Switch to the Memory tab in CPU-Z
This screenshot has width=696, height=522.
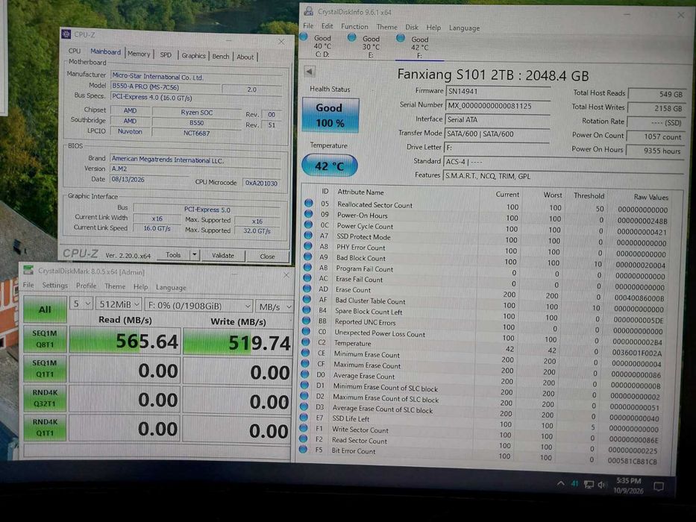coord(139,54)
